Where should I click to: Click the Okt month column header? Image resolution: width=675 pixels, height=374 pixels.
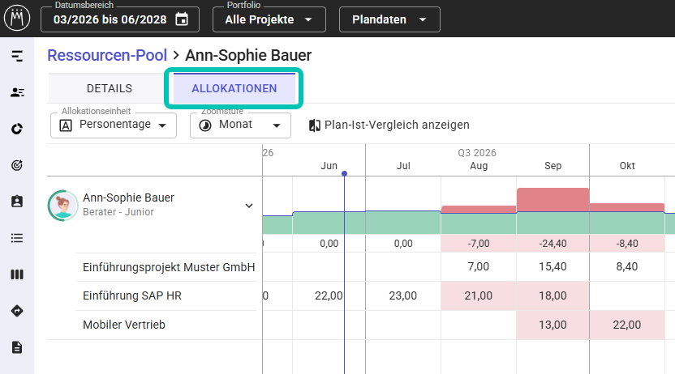627,166
